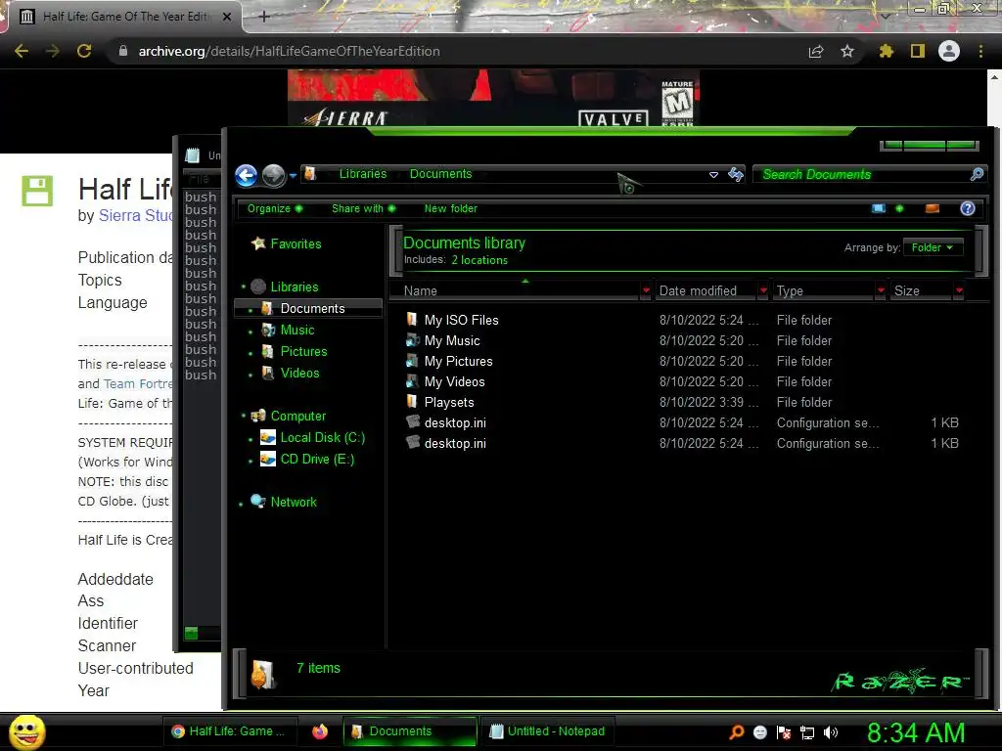Open the view options dropdown dot
Screen dimensions: 1002x751
coord(900,209)
